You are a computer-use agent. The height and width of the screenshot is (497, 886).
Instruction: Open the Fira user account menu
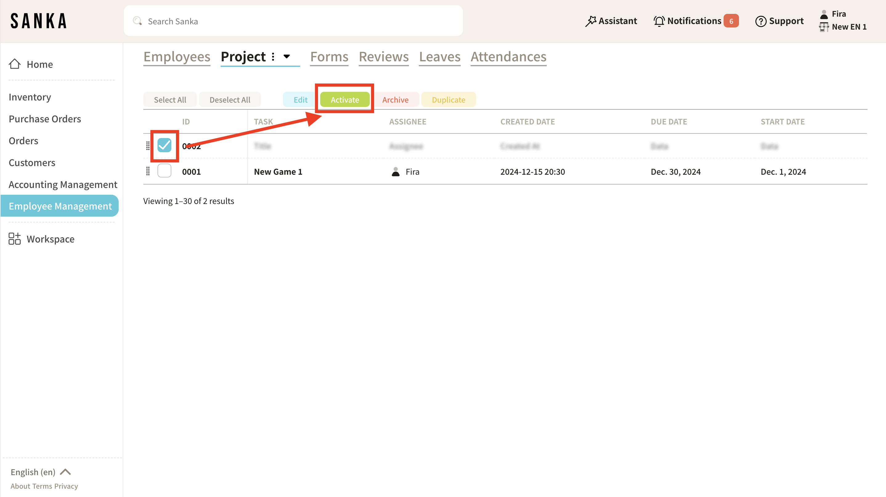coord(838,14)
